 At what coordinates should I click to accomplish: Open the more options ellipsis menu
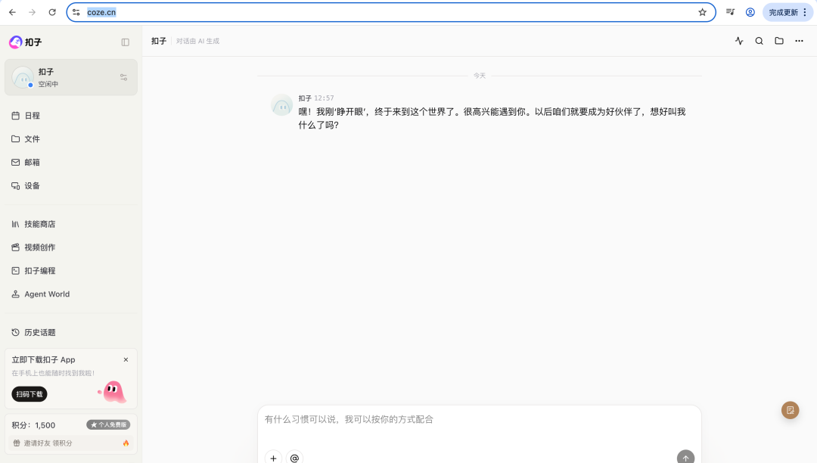pyautogui.click(x=799, y=41)
